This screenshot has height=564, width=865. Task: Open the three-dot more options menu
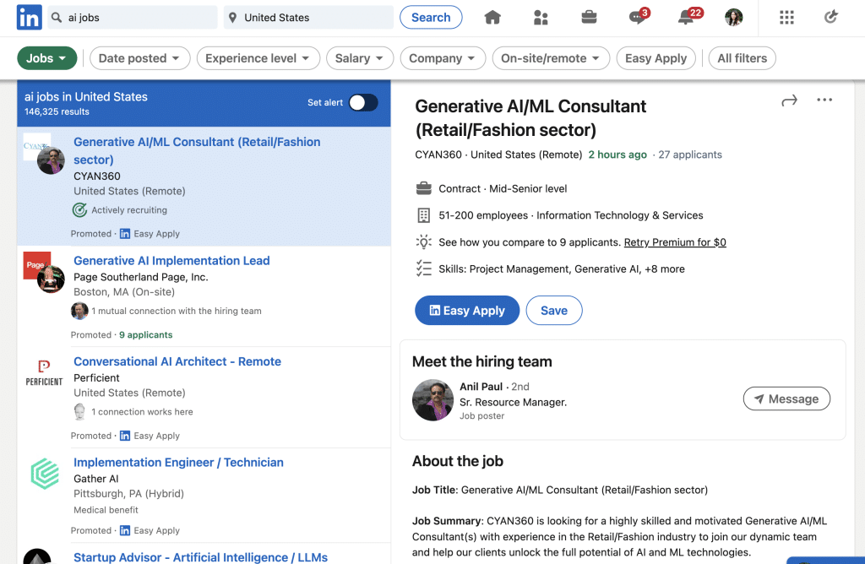(824, 100)
